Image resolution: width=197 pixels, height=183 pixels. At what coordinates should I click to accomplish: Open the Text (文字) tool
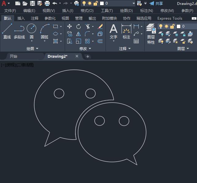pyautogui.click(x=114, y=31)
